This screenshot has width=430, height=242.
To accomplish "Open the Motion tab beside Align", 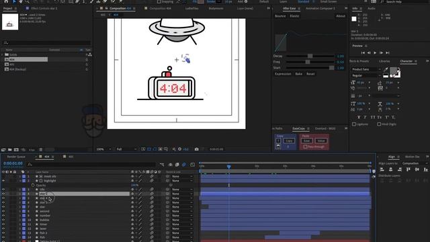I will click(x=412, y=157).
